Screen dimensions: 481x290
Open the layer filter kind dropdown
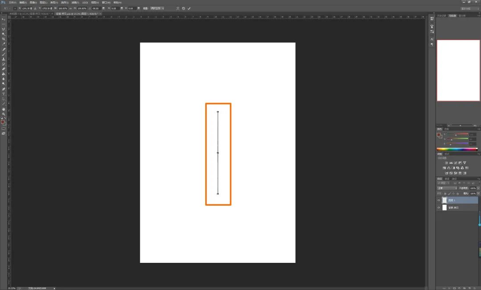point(443,183)
